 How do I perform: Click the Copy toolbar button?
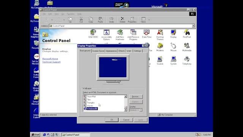[91, 20]
